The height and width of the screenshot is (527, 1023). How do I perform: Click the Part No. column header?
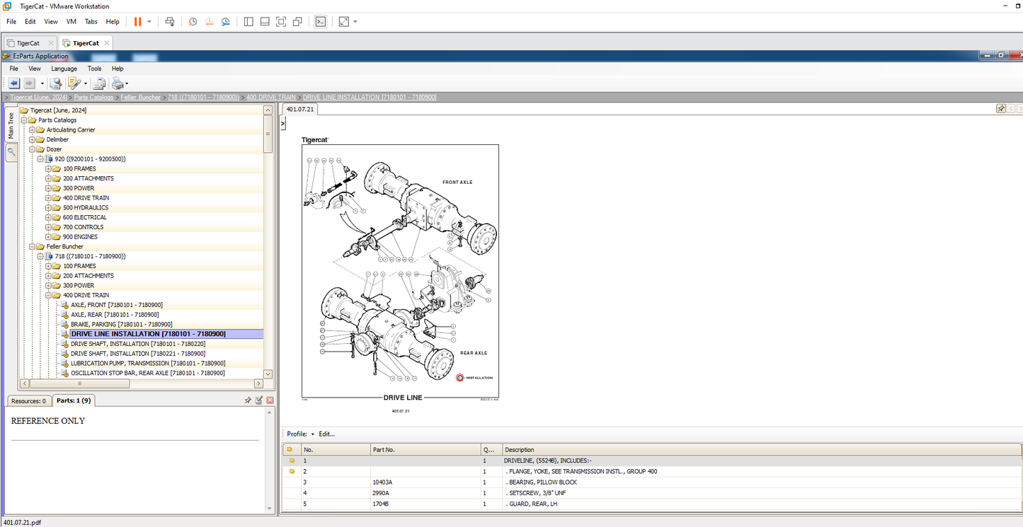tap(425, 450)
